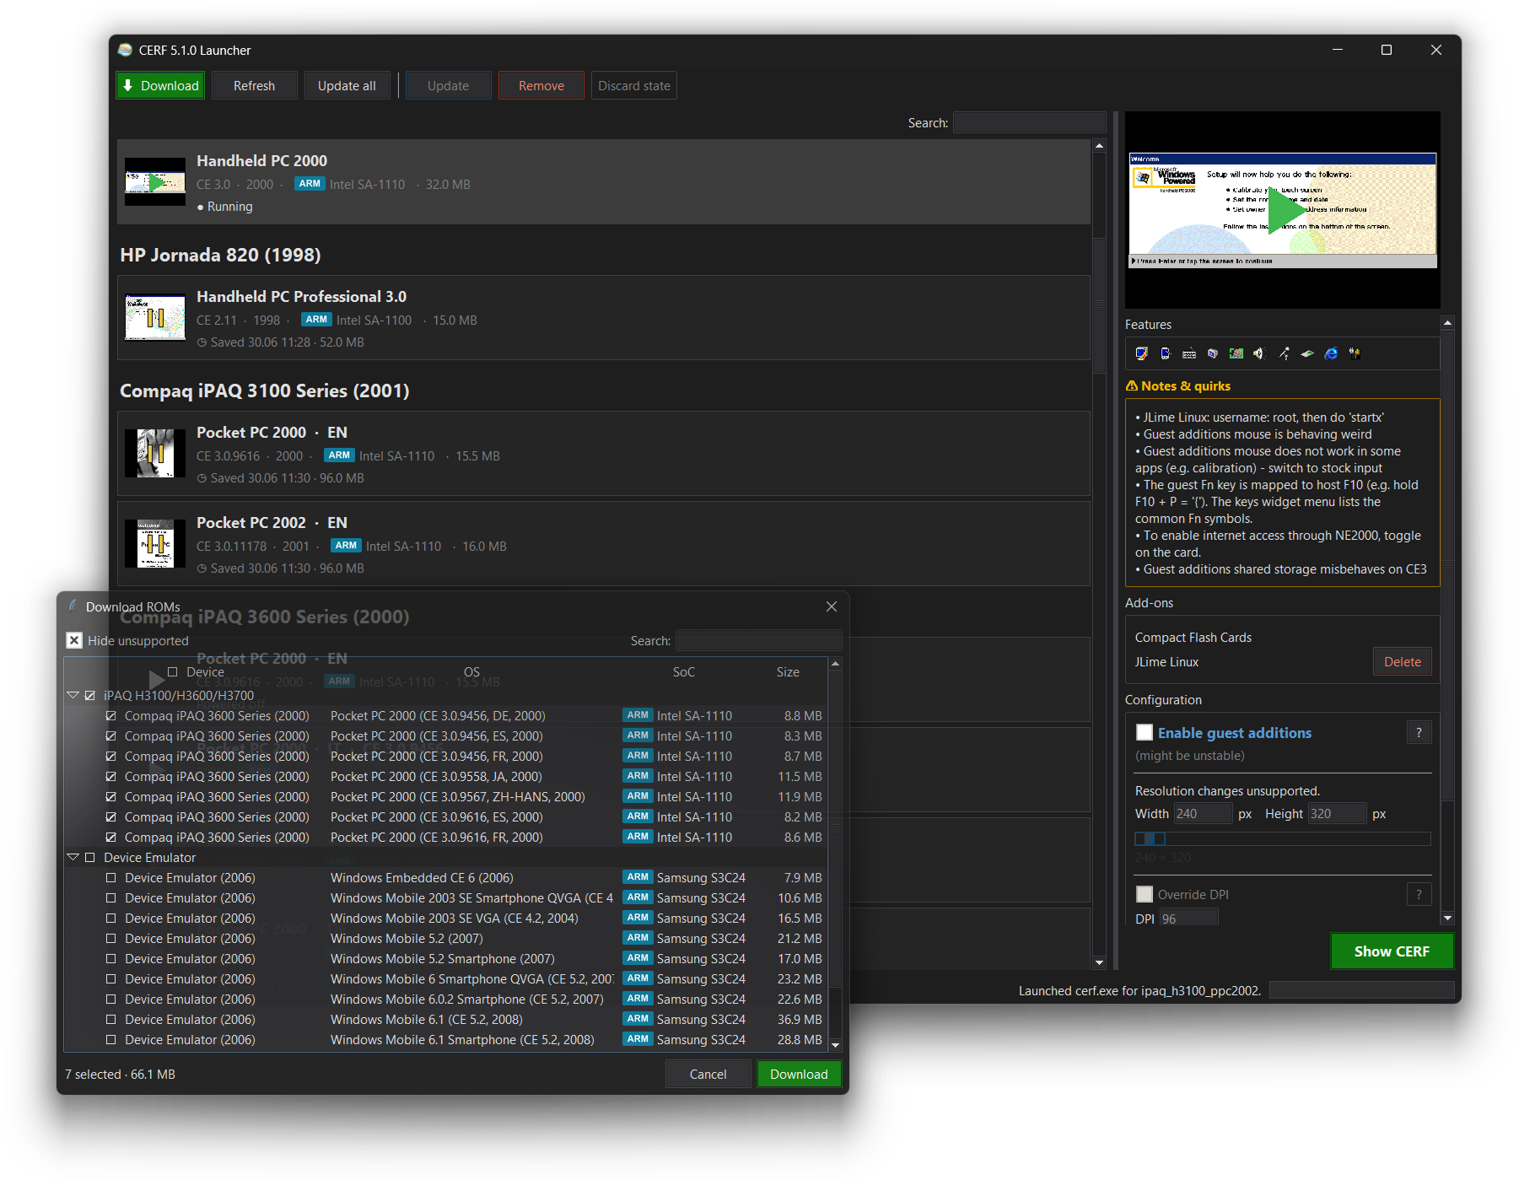Click the right panel scroll-down arrow
The image size is (1519, 1180).
(x=1447, y=918)
